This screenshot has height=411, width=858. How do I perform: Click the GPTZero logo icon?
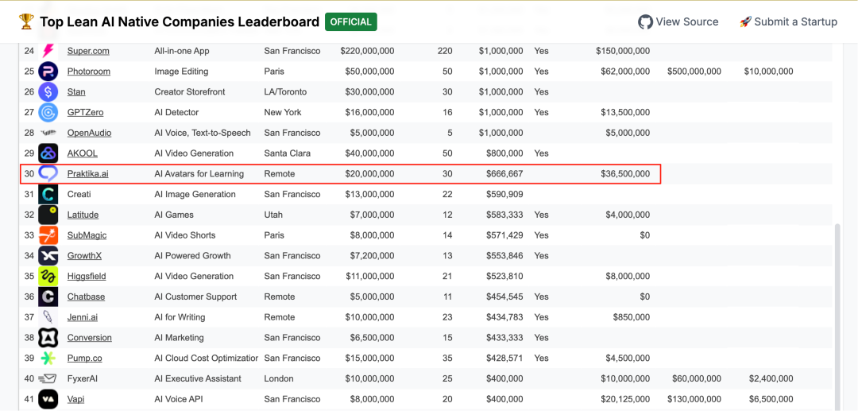click(48, 112)
